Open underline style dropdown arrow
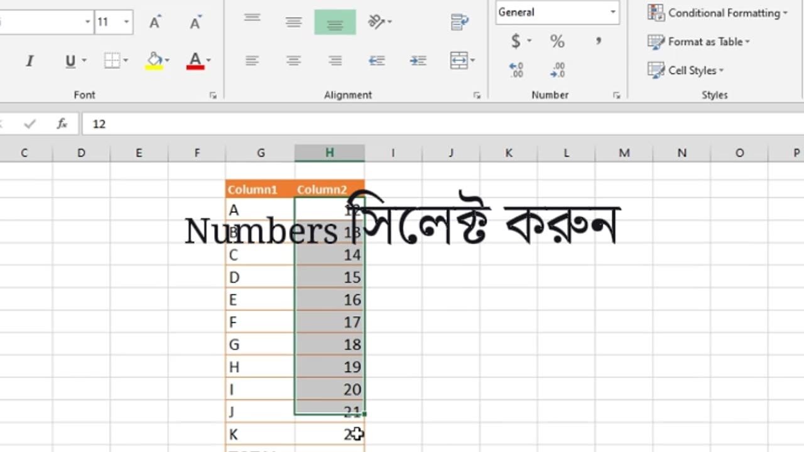The width and height of the screenshot is (804, 452). [84, 61]
